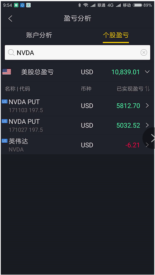The width and height of the screenshot is (155, 275).
Task: Clear the NVDA search text
Action: 144,53
